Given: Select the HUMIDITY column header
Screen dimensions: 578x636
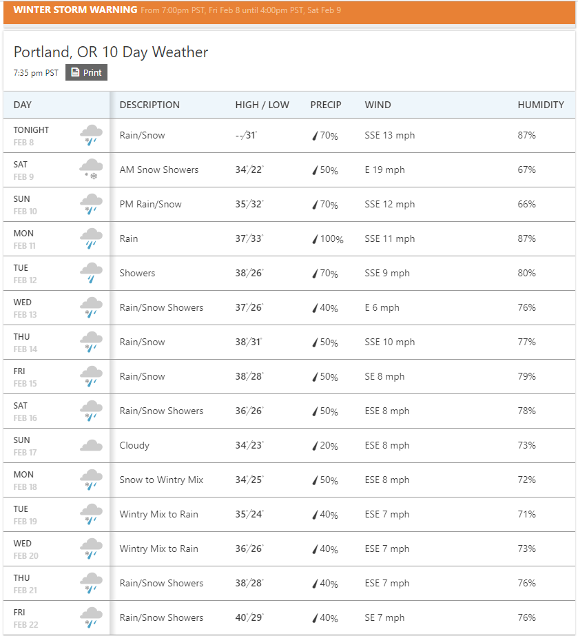Looking at the screenshot, I should pos(541,105).
